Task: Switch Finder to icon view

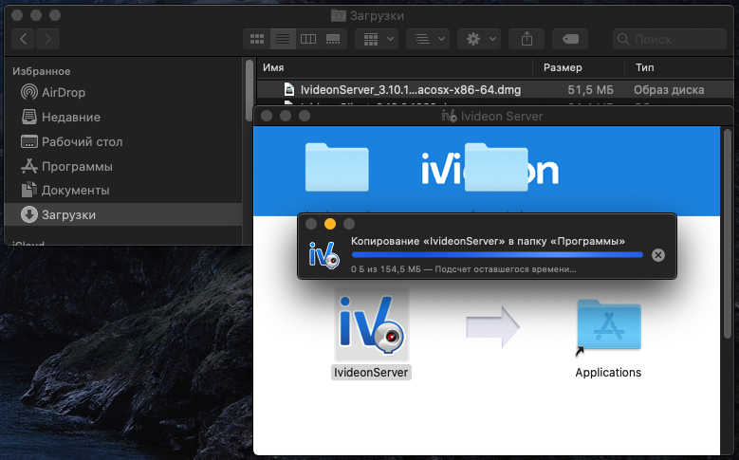Action: tap(257, 39)
